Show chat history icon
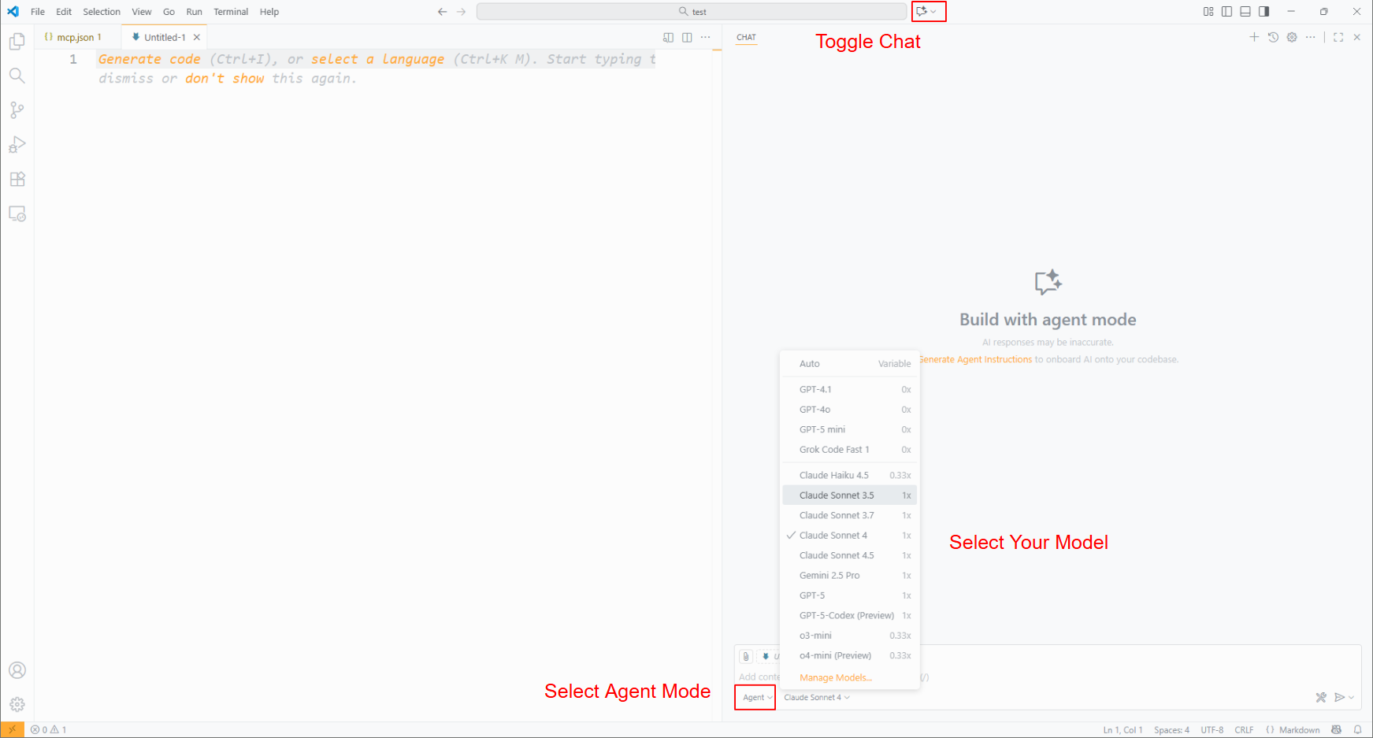The image size is (1373, 738). click(1273, 37)
